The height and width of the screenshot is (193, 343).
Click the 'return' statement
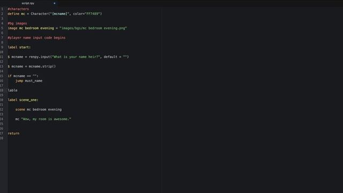click(13, 133)
